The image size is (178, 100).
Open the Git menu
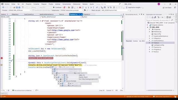click(23, 4)
